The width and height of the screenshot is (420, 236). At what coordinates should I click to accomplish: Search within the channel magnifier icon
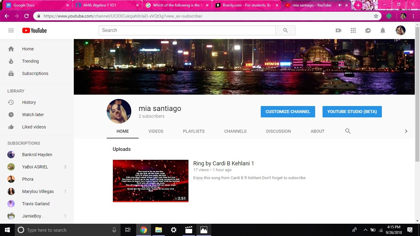348,131
